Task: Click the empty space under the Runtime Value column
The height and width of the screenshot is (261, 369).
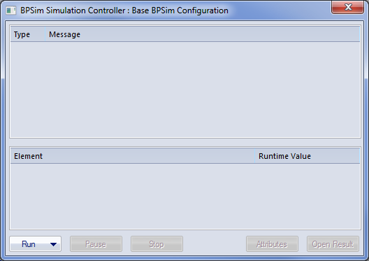Action: coord(307,196)
